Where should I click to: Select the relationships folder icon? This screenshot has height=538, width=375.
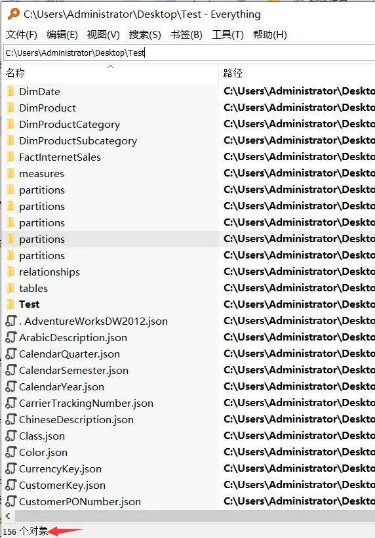click(x=10, y=272)
